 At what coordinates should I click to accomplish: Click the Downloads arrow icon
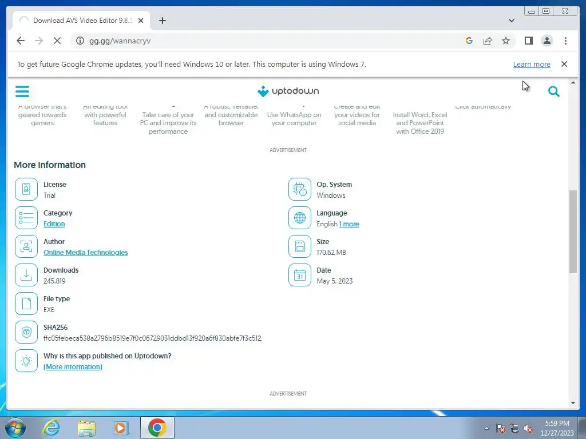tap(26, 275)
